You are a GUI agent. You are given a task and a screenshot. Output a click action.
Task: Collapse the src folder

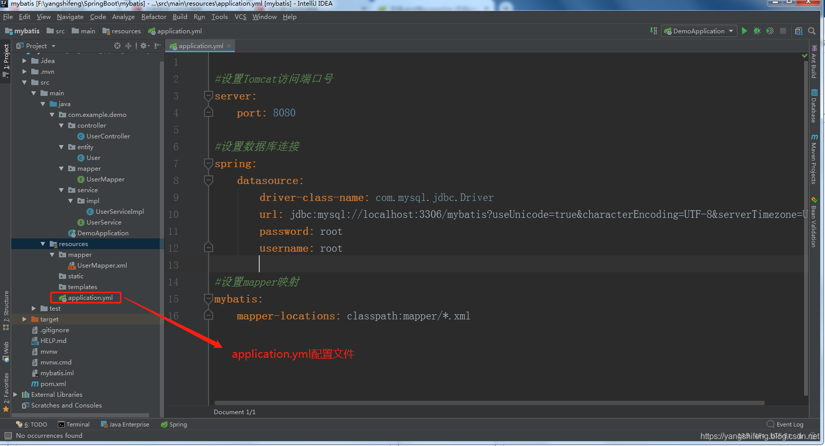pyautogui.click(x=24, y=83)
